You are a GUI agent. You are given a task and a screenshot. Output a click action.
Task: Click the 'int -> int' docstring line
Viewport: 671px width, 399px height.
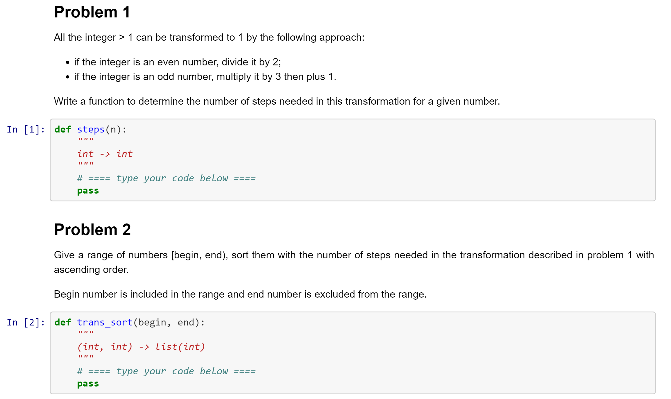[x=105, y=154]
